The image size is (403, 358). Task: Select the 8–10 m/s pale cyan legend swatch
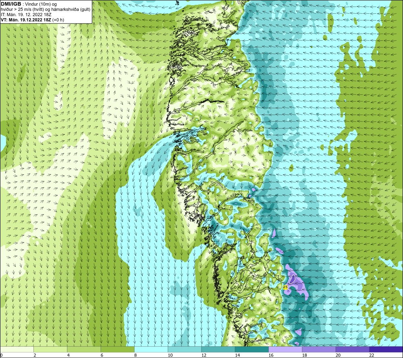pyautogui.click(x=151, y=349)
